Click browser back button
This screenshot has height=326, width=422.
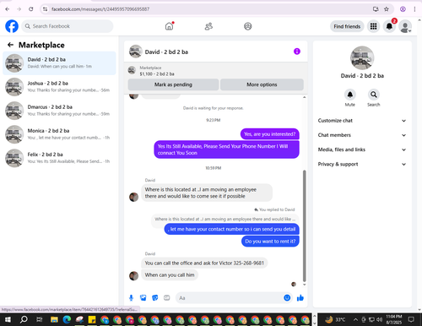[x=8, y=9]
